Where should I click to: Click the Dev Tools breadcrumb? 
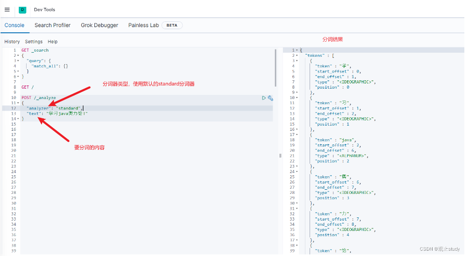click(44, 9)
